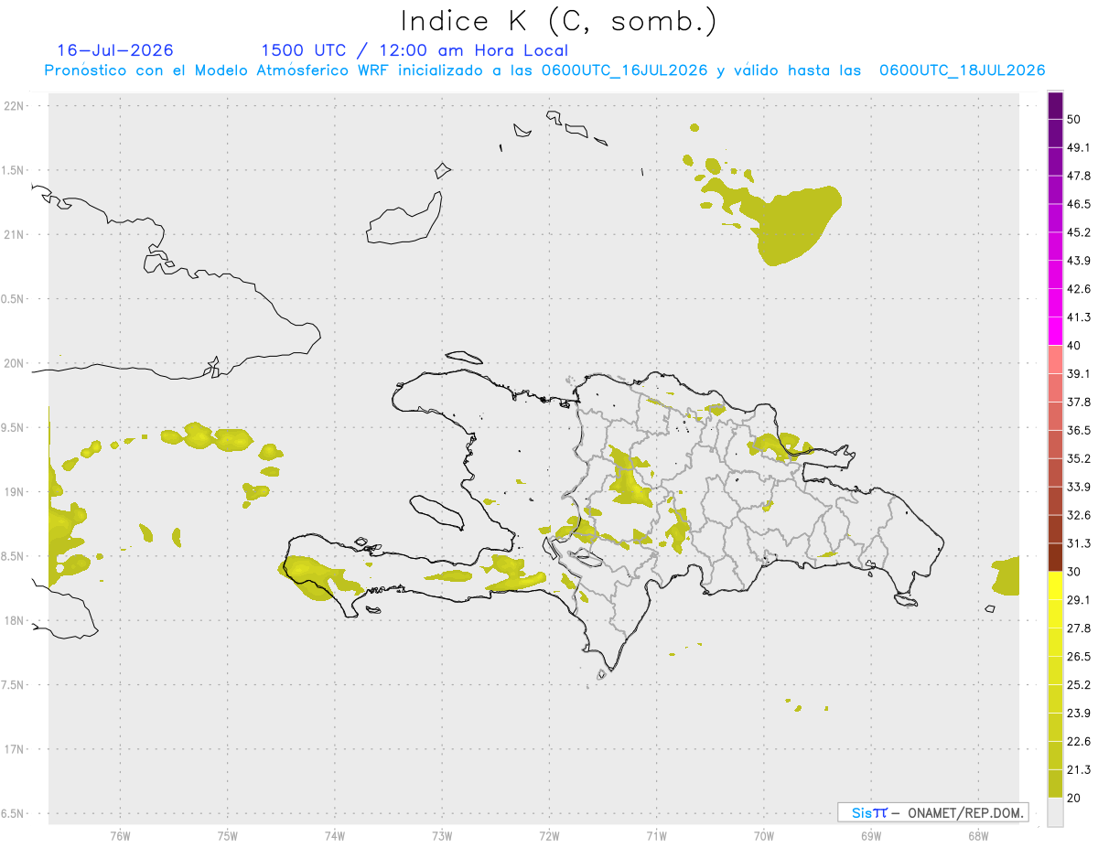
Task: Click the longitude label '69W'
Action: coord(871,835)
